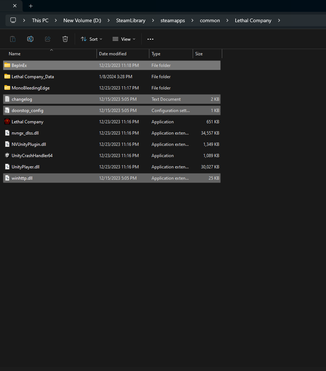326x371 pixels.
Task: Click the UnityPlayer.dll file icon
Action: click(7, 167)
